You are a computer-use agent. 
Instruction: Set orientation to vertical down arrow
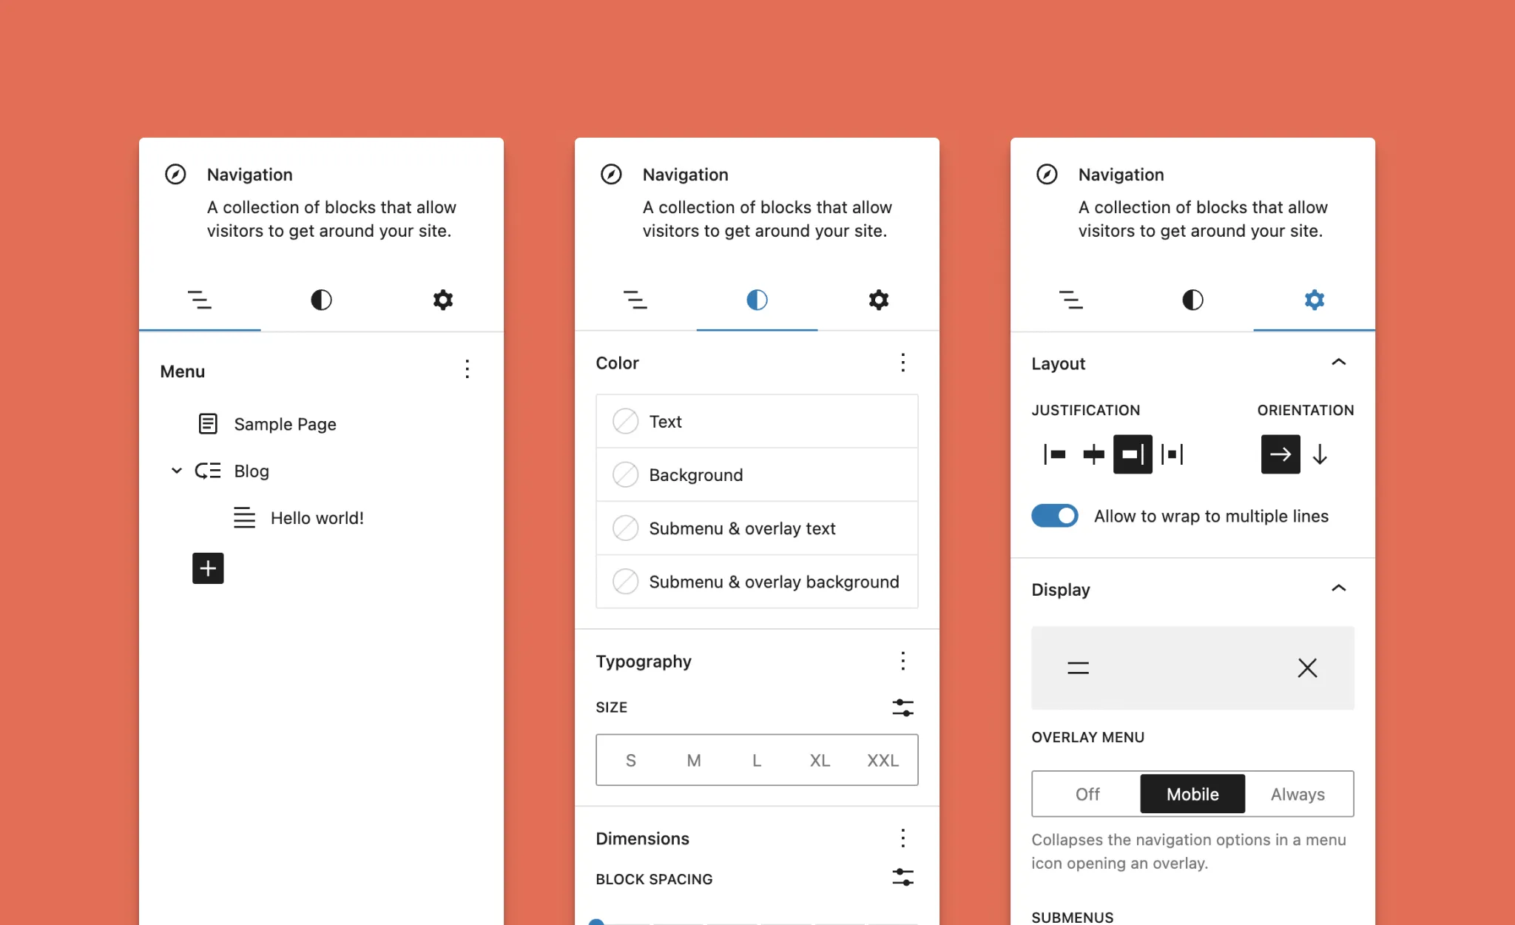[x=1320, y=454]
